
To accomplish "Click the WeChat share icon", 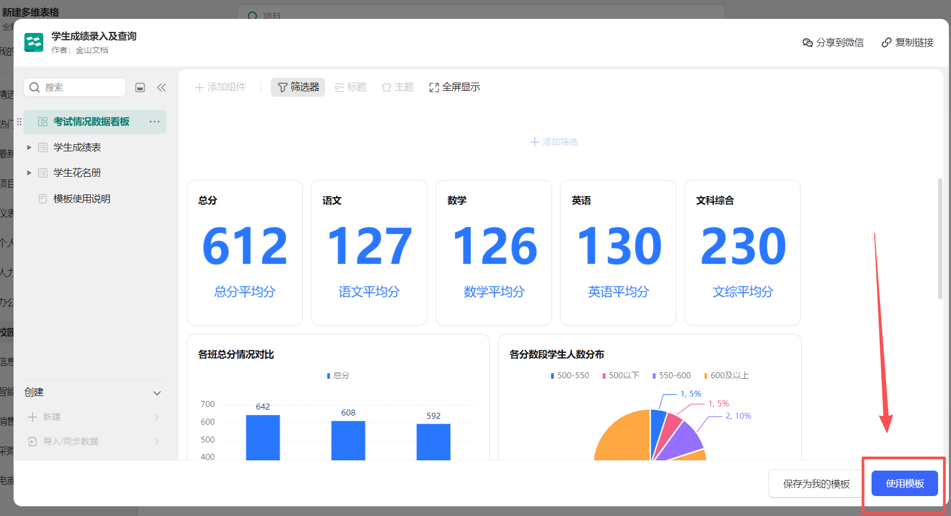I will [x=807, y=43].
